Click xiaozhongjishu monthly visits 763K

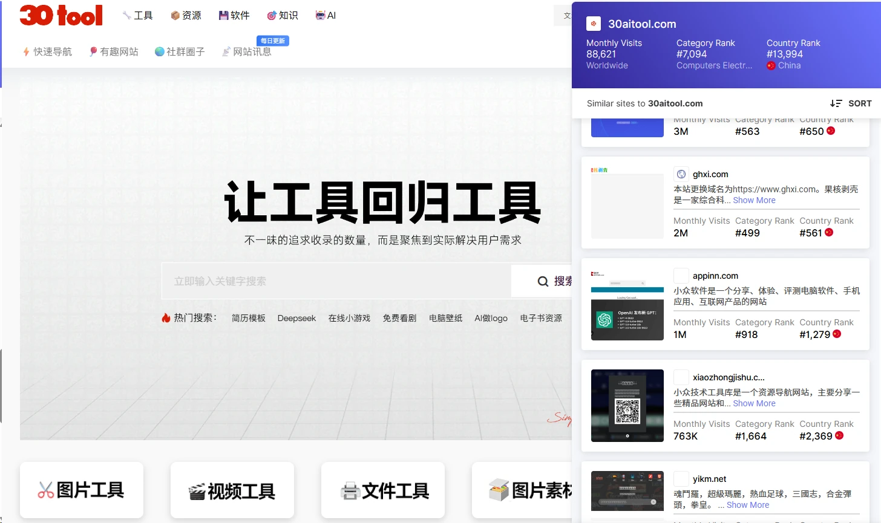tap(686, 436)
